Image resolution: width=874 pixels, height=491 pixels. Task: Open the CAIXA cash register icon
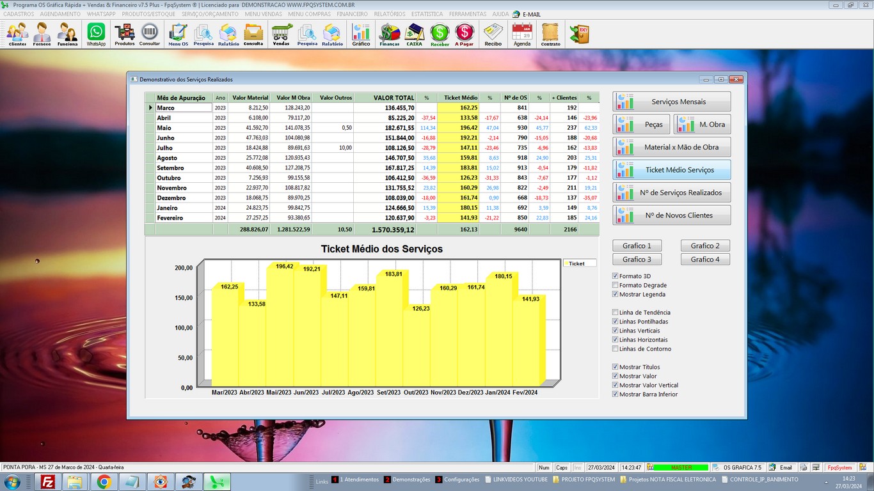coord(414,34)
